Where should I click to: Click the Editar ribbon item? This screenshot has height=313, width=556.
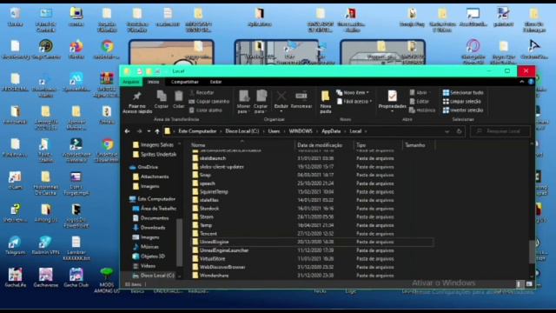coord(419,102)
